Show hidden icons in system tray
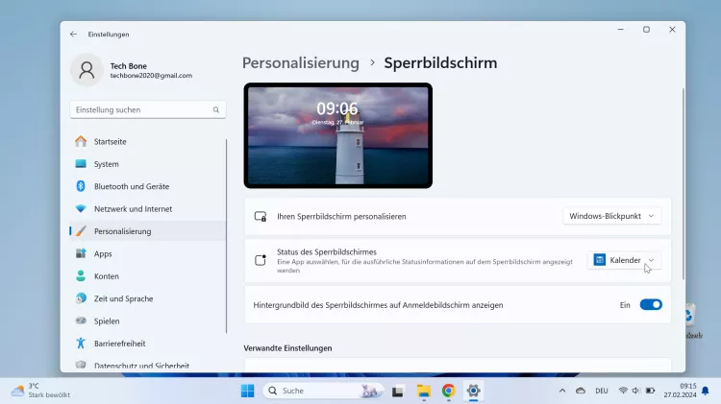 coord(562,391)
